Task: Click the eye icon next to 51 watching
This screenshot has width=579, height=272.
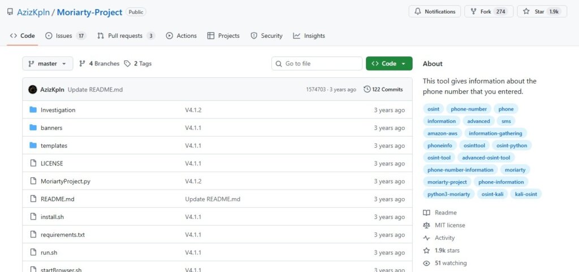Action: (426, 263)
